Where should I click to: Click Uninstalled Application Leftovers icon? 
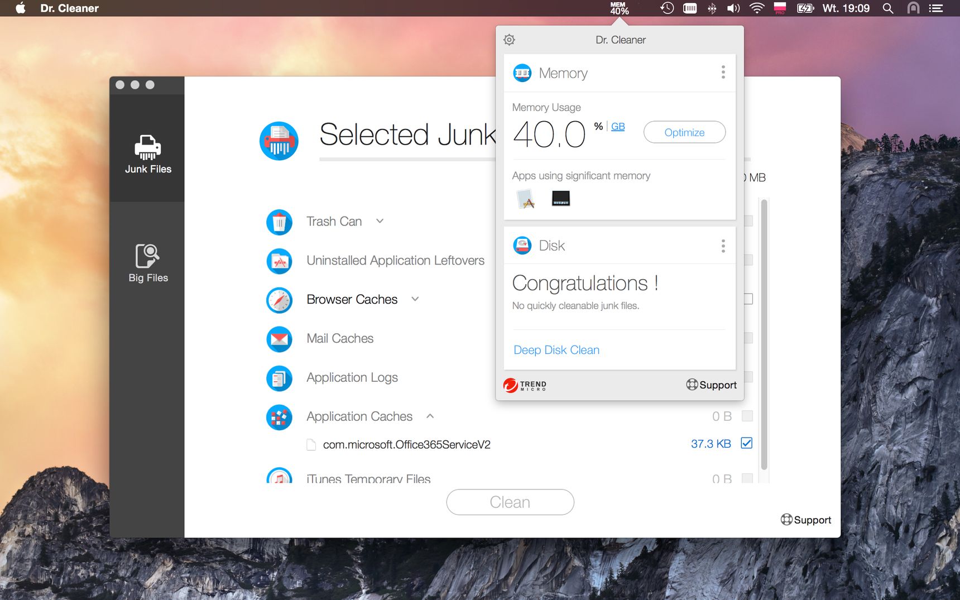pos(279,261)
